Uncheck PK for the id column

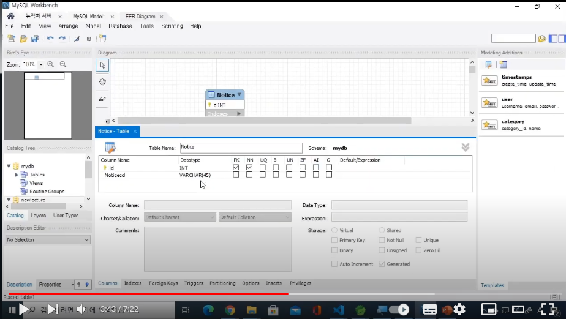(236, 167)
